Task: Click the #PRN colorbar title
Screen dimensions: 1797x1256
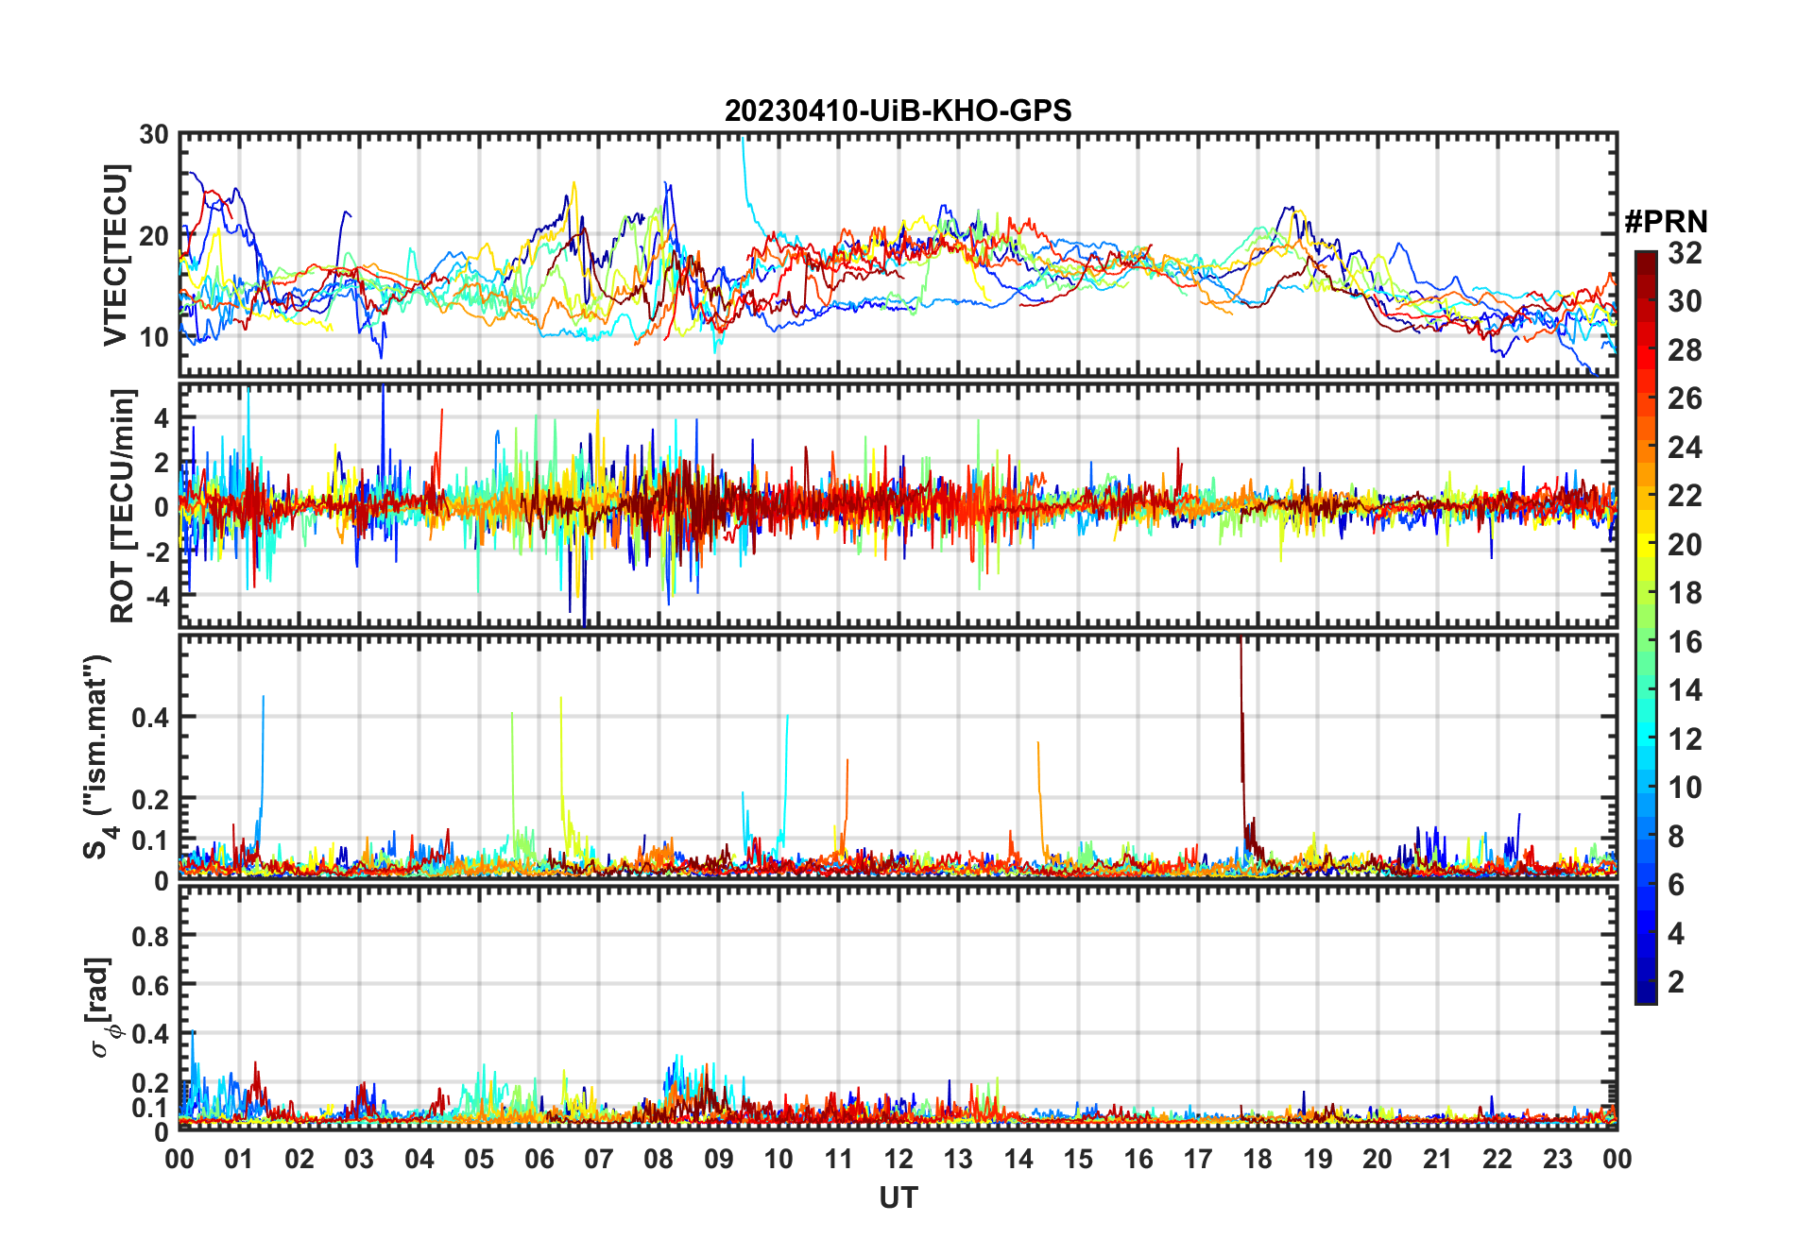Action: [x=1666, y=222]
